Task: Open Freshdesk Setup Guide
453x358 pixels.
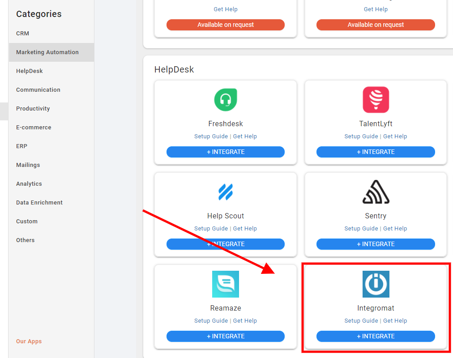Action: coord(211,136)
